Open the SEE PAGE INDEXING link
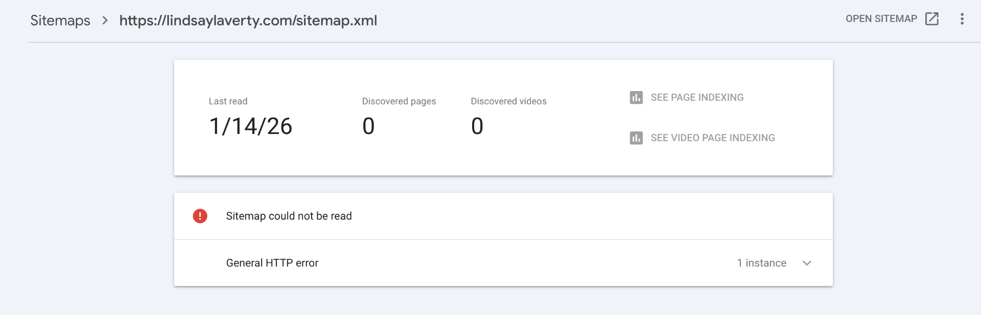The image size is (981, 315). (x=697, y=97)
